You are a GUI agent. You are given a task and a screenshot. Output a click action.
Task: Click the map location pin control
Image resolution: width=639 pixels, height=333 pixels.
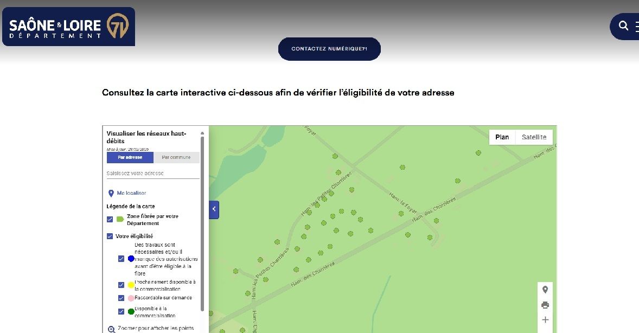pos(545,290)
